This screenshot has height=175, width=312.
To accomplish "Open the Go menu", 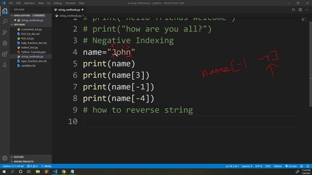I will pos(49,3).
